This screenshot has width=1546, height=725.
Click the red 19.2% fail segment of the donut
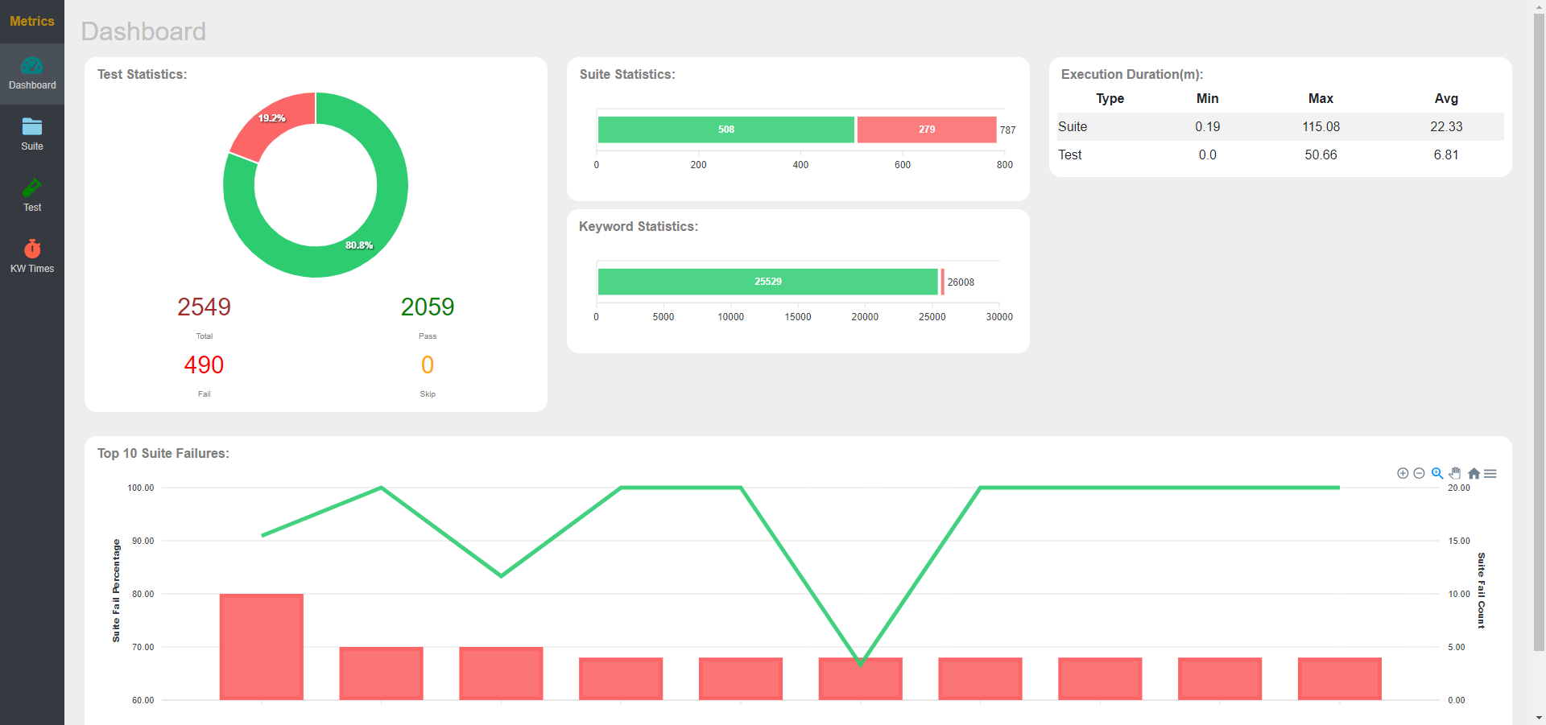271,117
